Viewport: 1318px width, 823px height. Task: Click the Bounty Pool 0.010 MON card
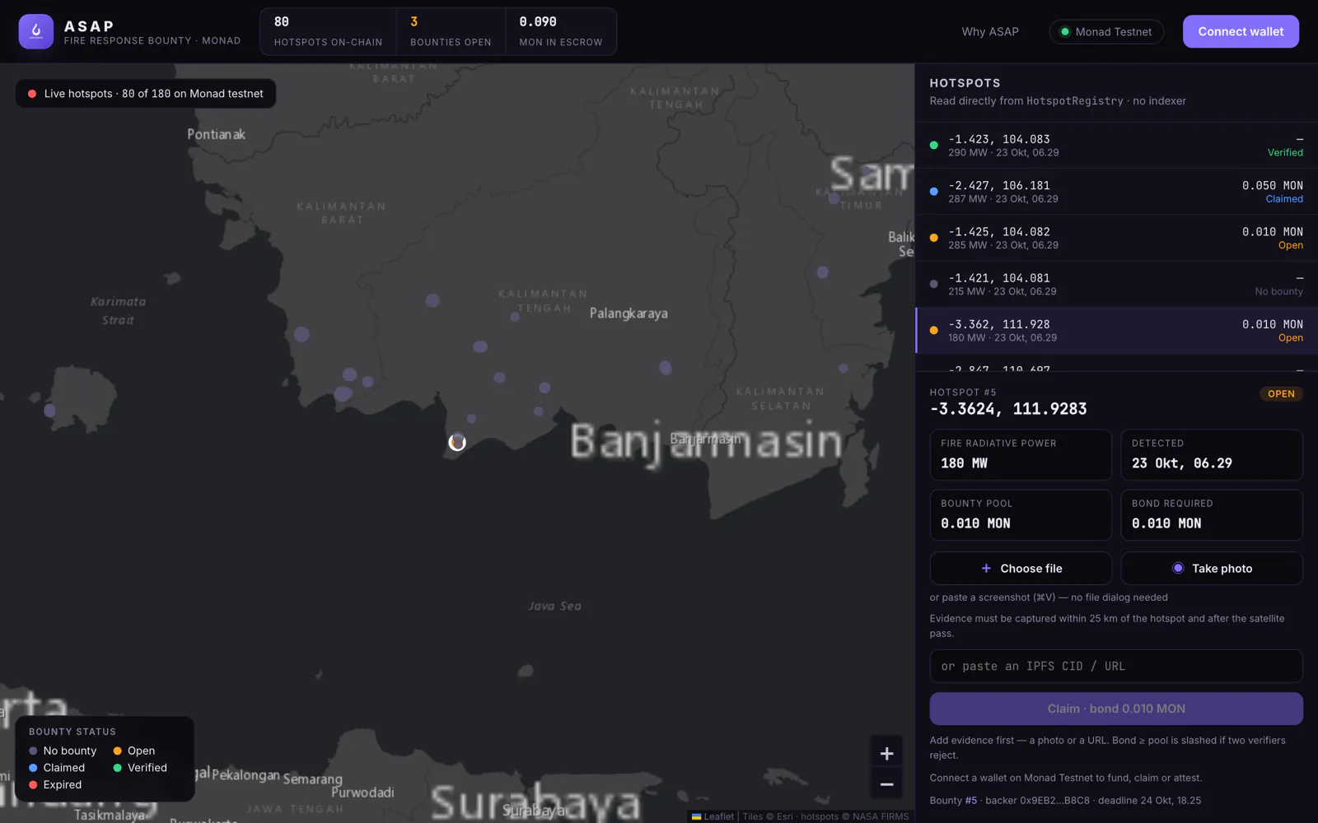pyautogui.click(x=1021, y=515)
